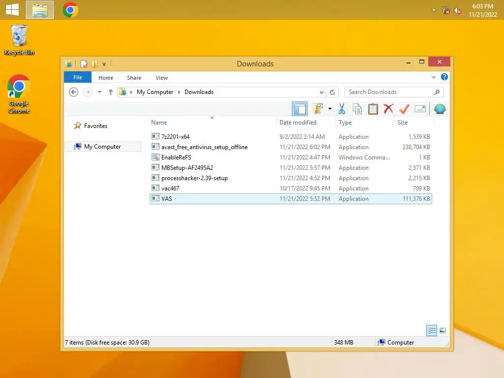Select the VAS file row
This screenshot has height=378, width=504.
pyautogui.click(x=290, y=199)
